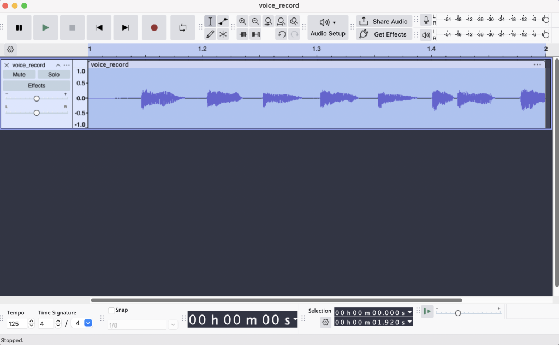The width and height of the screenshot is (559, 345).
Task: Click the Record button
Action: [x=154, y=27]
